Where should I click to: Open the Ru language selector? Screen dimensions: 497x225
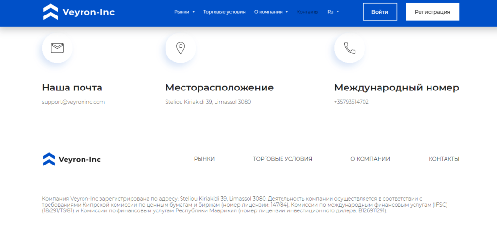coord(333,12)
